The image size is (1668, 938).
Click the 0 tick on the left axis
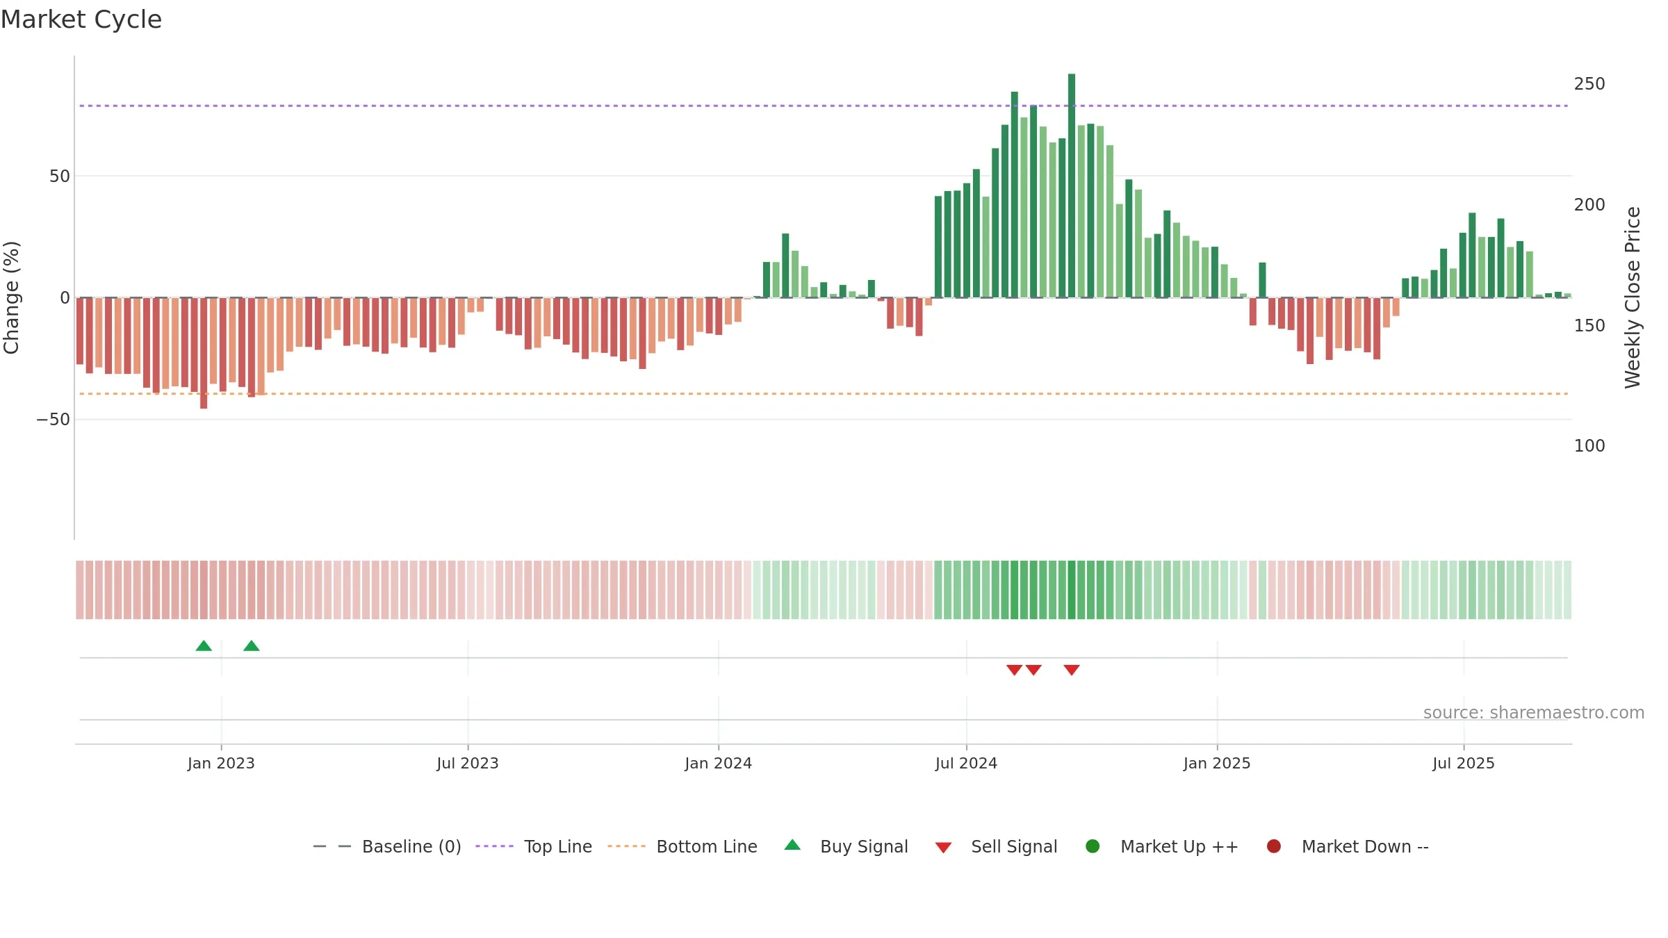click(x=65, y=298)
